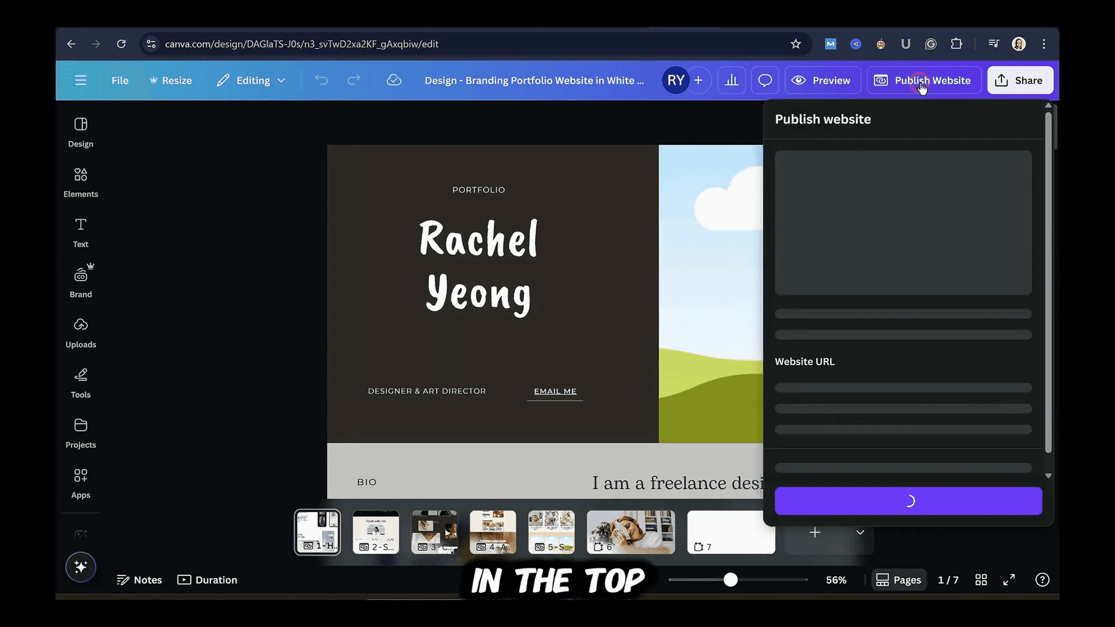Check cloud save status icon
The height and width of the screenshot is (627, 1115).
[x=394, y=80]
